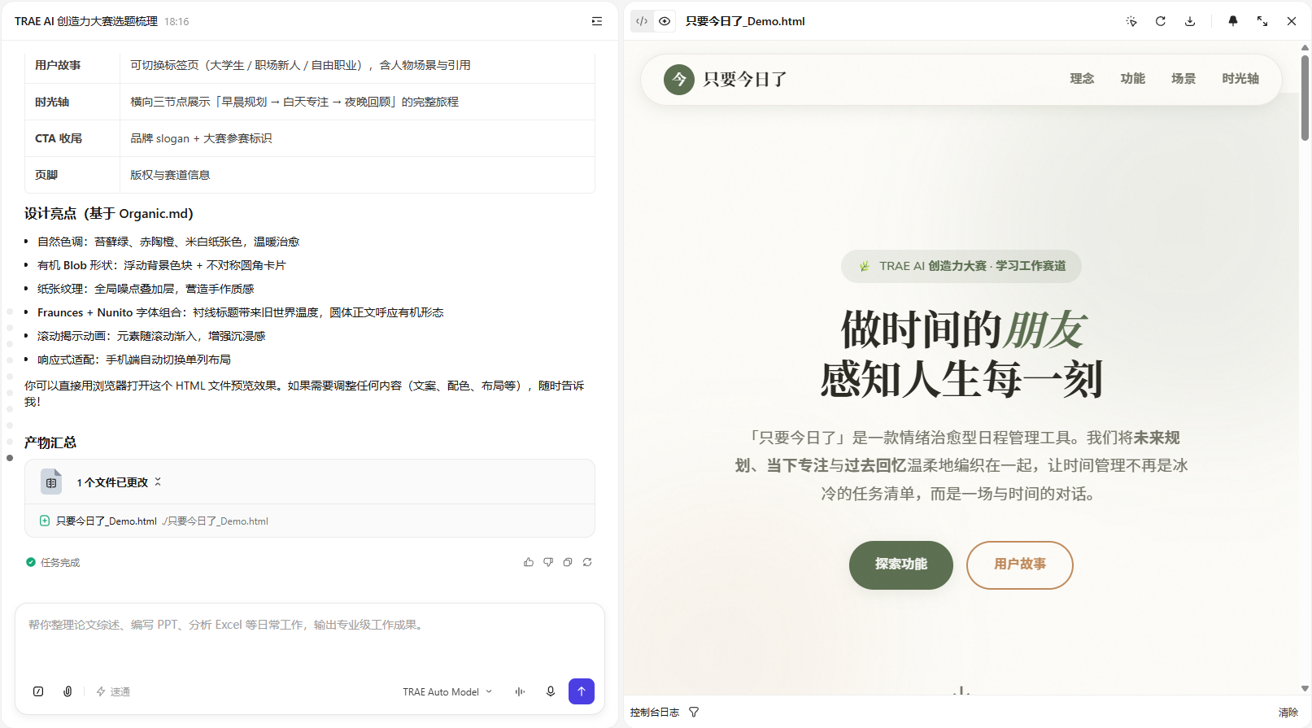
Task: Give a thumbs down to the response
Action: (548, 562)
